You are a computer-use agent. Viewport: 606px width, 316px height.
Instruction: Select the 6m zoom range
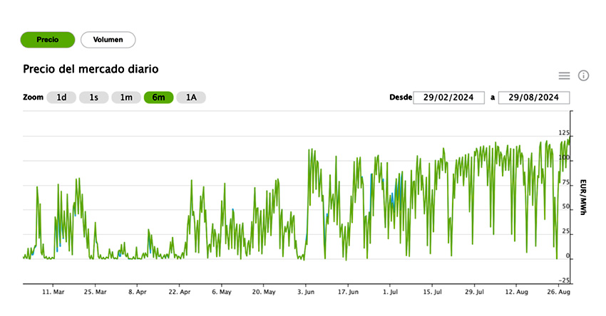pyautogui.click(x=158, y=98)
